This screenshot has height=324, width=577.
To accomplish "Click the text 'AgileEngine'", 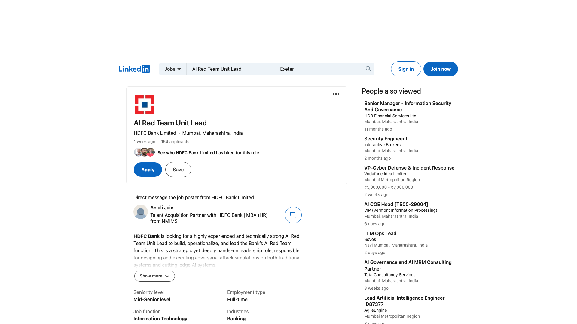I will click(376, 310).
